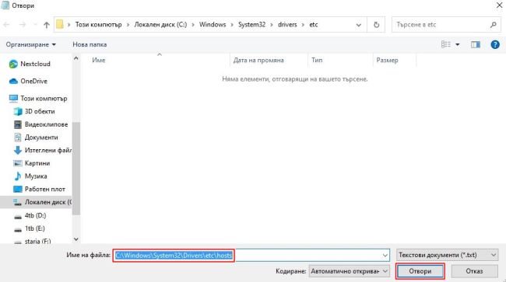Open the Кодиране encoding dropdown
Image resolution: width=506 pixels, height=282 pixels.
point(350,271)
